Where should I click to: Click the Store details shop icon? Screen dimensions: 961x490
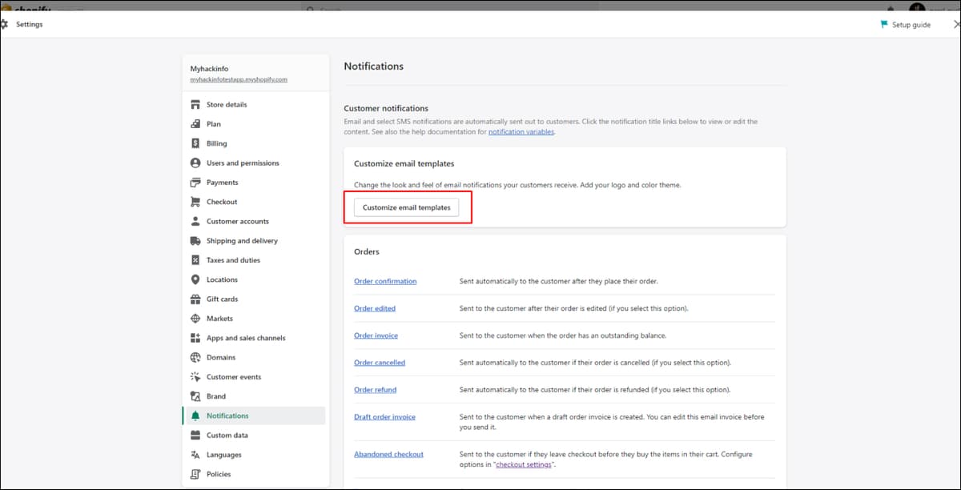tap(195, 105)
